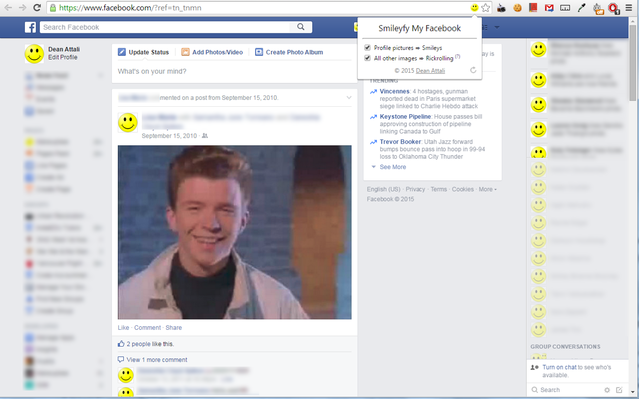The height and width of the screenshot is (399, 639).
Task: Activate the eyedropper color picker extension
Action: click(x=581, y=7)
